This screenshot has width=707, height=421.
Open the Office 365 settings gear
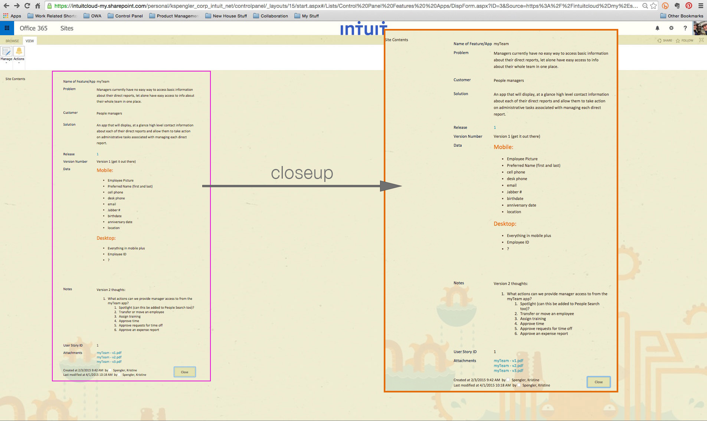point(671,28)
